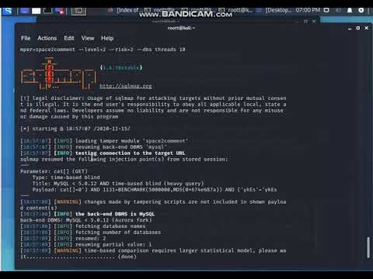Click the blue show-desktop launcher in panel
The height and width of the screenshot is (279, 373).
25,11
